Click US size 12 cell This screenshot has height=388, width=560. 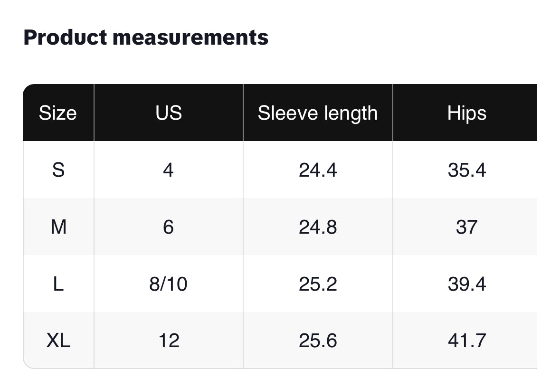(x=169, y=341)
